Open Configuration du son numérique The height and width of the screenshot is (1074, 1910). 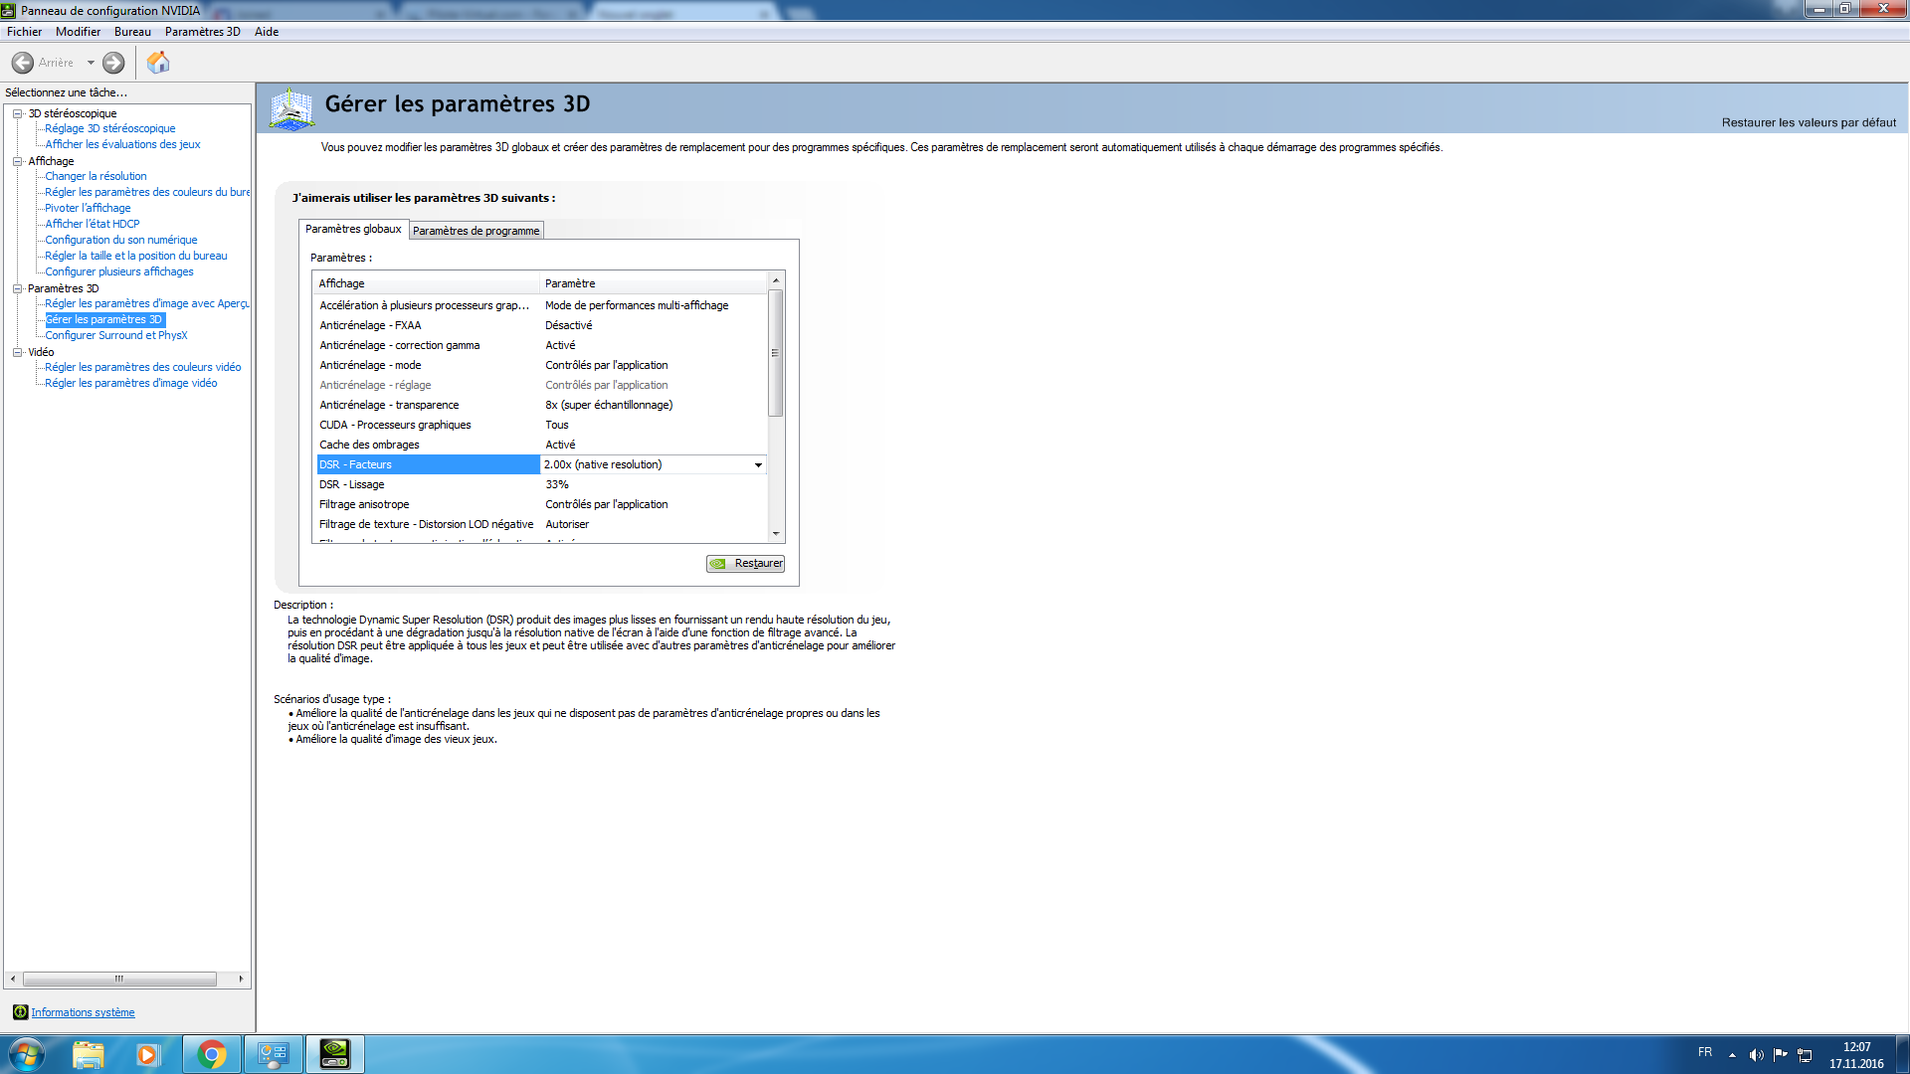point(121,240)
